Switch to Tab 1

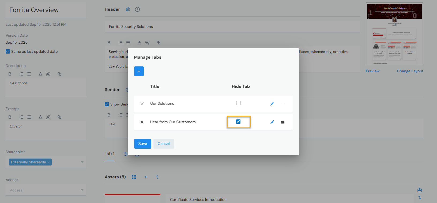point(110,154)
